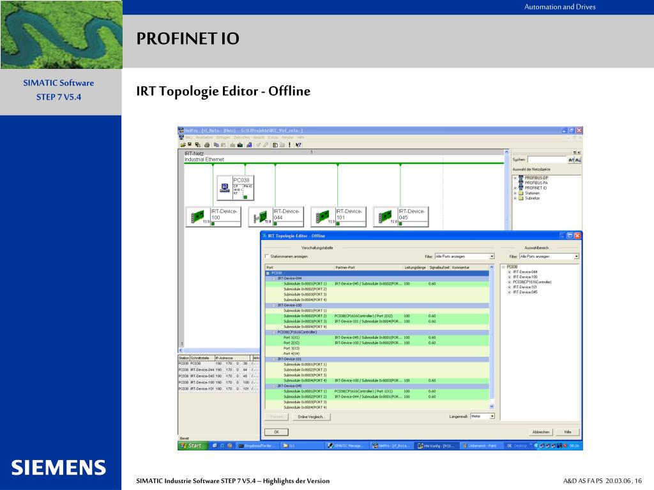Open the Netz menu in NetPro
Viewport: 654px width, 490px height.
click(x=189, y=138)
